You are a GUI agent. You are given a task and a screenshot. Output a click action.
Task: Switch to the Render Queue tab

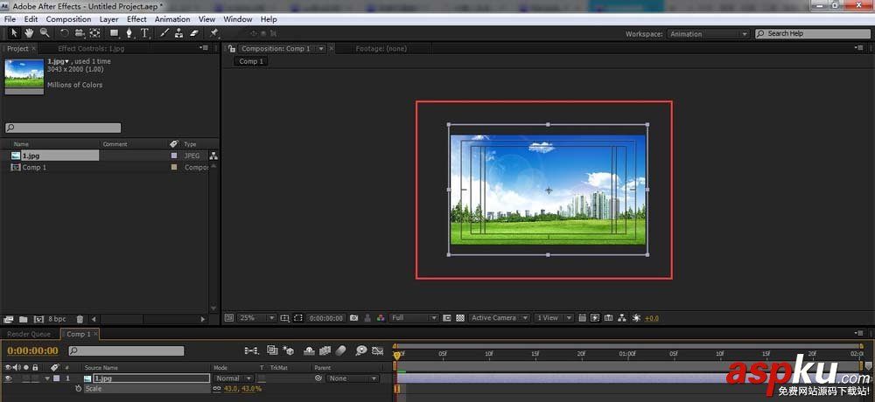pyautogui.click(x=29, y=334)
